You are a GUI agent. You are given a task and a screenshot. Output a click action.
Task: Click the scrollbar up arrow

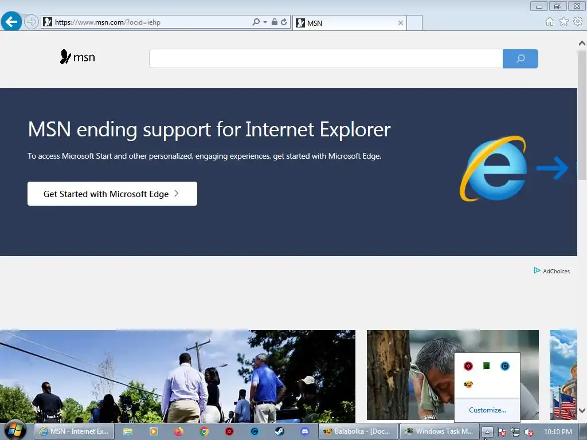[x=582, y=44]
